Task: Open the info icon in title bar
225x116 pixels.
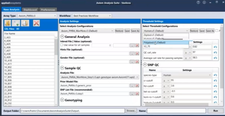Action: [x=205, y=2]
